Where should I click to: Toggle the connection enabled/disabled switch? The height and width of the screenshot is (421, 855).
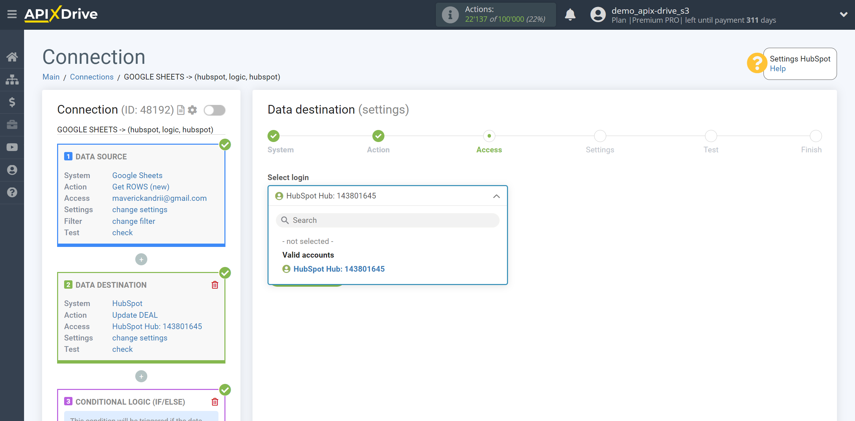click(x=214, y=110)
